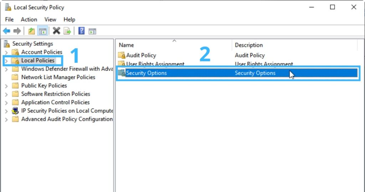Open the Action menu
The width and height of the screenshot is (365, 192).
tap(29, 20)
